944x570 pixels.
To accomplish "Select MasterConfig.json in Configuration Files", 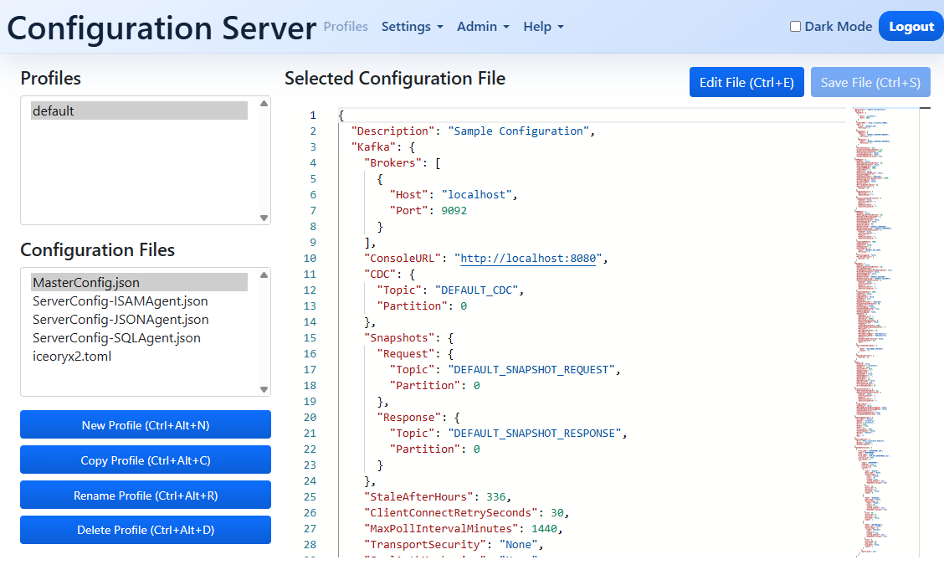I will pos(139,282).
